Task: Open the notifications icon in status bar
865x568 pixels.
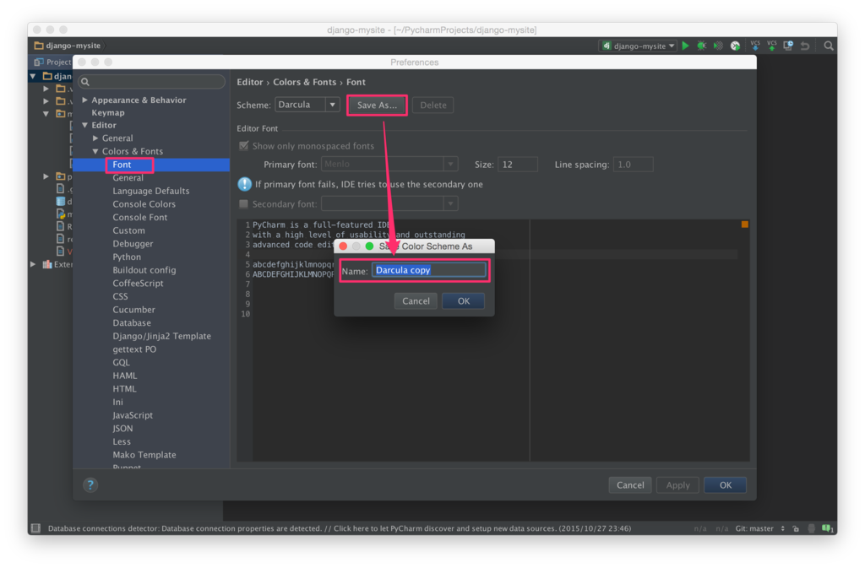Action: [828, 528]
